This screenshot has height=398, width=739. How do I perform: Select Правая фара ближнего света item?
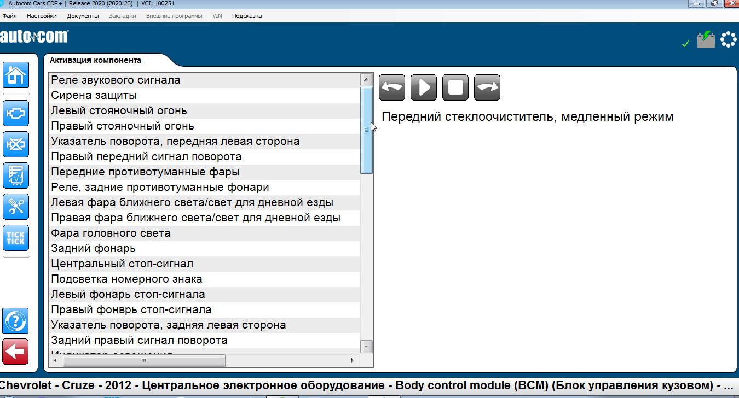[205, 218]
